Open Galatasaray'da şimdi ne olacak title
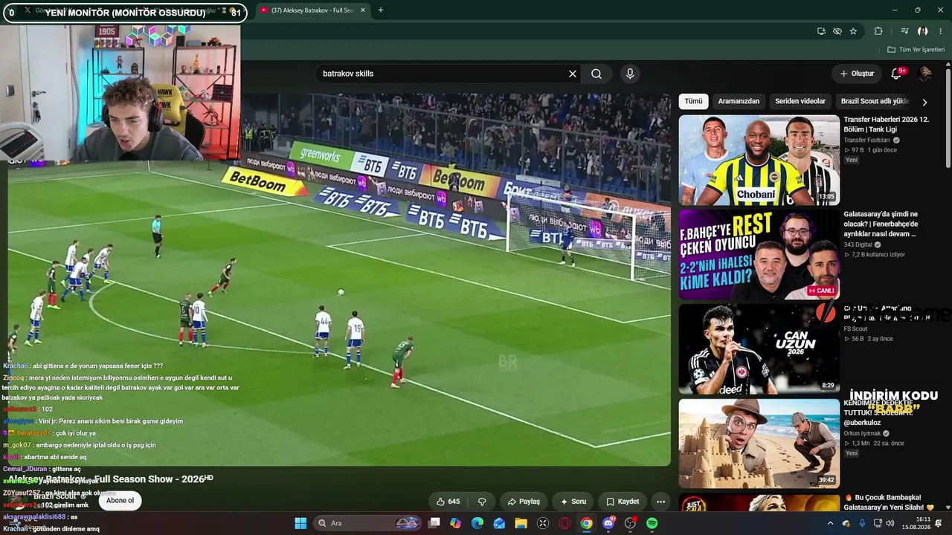 881,224
